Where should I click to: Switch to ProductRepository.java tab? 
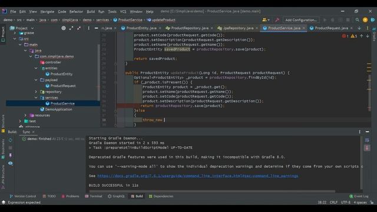click(x=190, y=28)
